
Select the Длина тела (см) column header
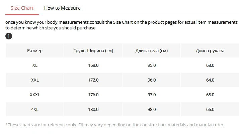(x=152, y=50)
